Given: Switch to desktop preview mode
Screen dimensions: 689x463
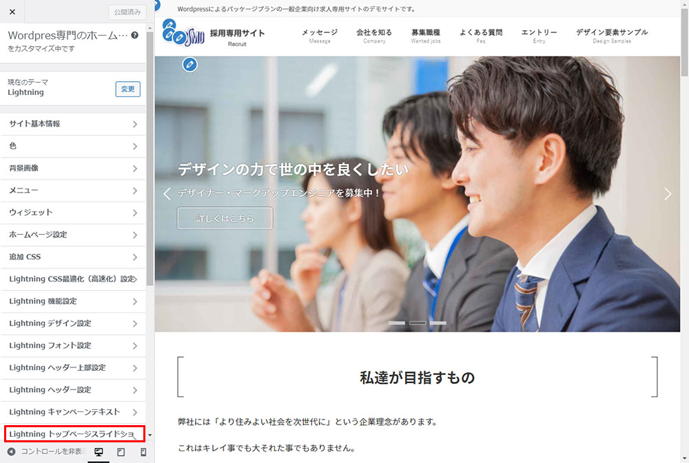Looking at the screenshot, I should pyautogui.click(x=99, y=452).
